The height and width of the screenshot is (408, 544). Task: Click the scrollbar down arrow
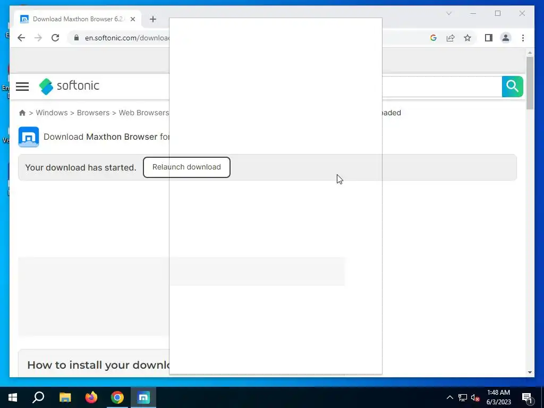coord(530,372)
